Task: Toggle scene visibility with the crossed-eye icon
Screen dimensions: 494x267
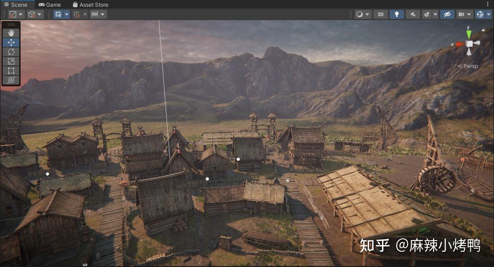Action: [x=447, y=14]
